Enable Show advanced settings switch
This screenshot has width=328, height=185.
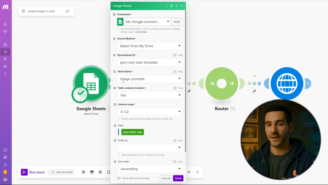point(117,178)
